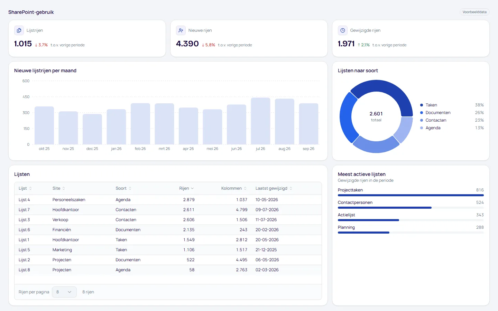Select the Lijst 3 row
498x311 pixels.
coord(168,220)
